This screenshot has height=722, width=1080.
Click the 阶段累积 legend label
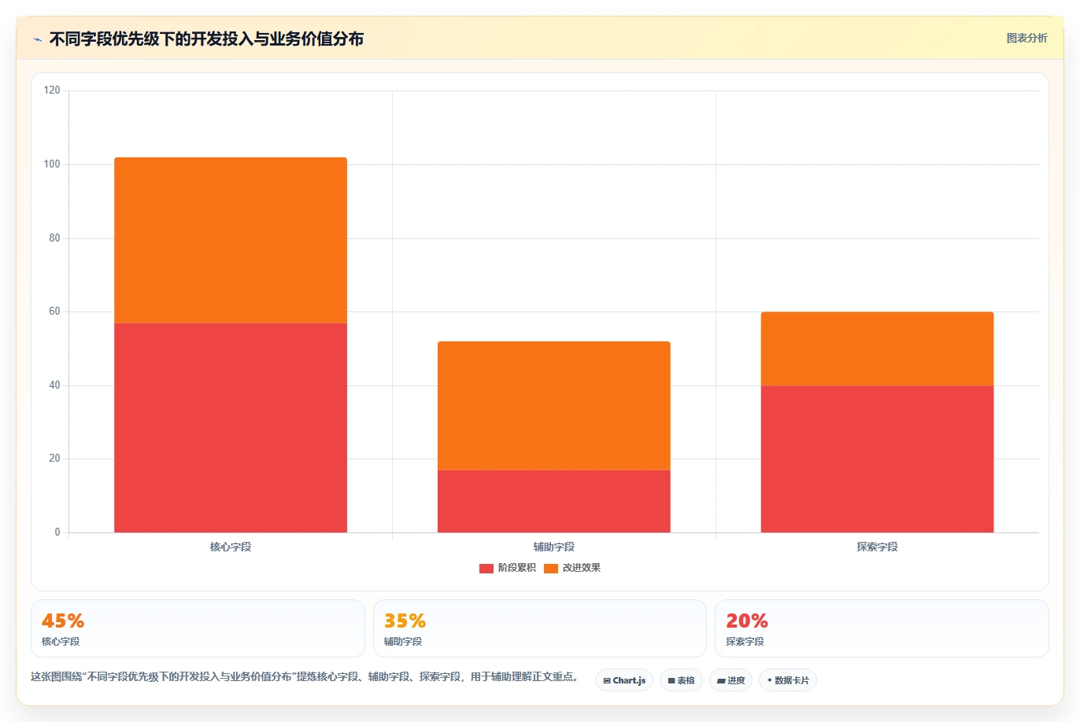pyautogui.click(x=517, y=568)
